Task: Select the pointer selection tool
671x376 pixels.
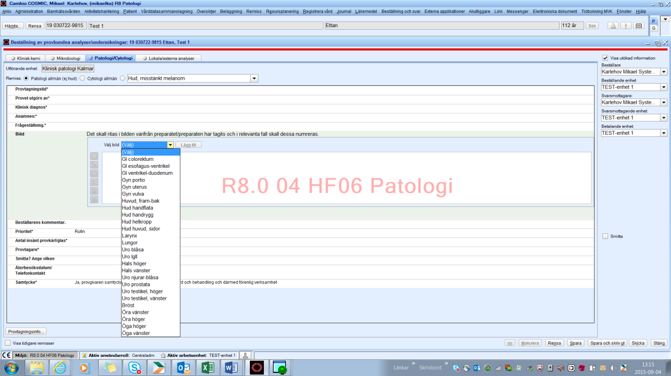Action: (94, 191)
